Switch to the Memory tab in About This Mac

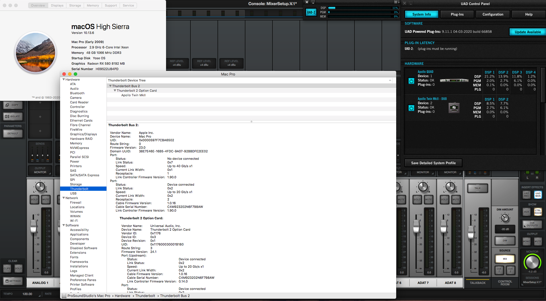coord(93,5)
